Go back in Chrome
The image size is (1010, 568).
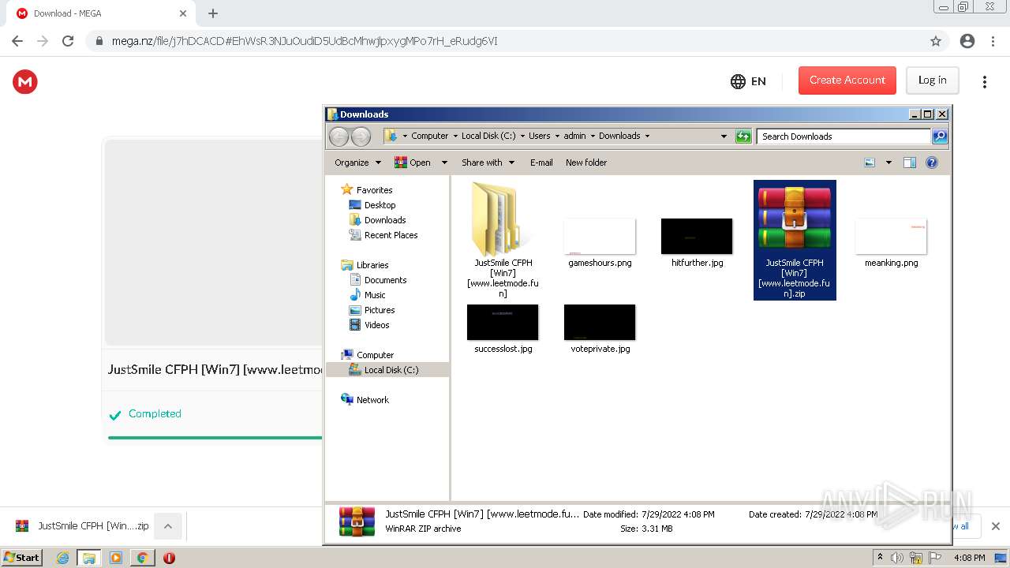(17, 41)
